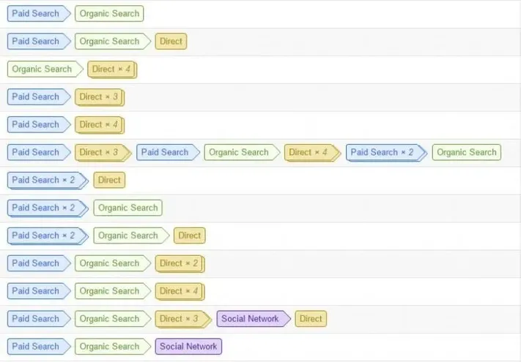Select Direct × 3 ending a two-step path
This screenshot has height=362, width=521.
click(100, 97)
